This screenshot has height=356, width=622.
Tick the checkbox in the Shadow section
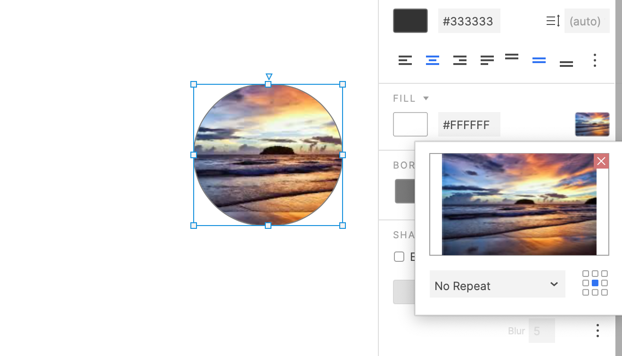coord(399,257)
